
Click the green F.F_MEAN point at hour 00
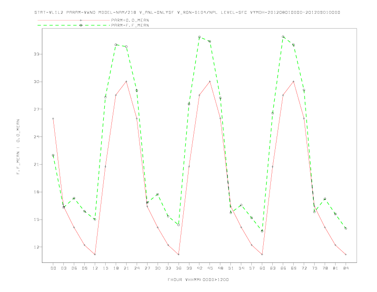tap(53, 156)
